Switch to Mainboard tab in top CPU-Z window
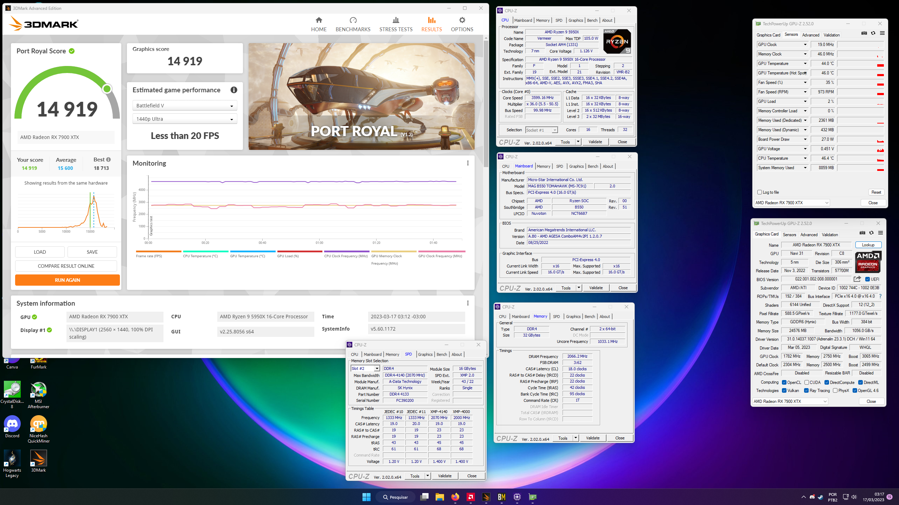This screenshot has width=899, height=505. (x=523, y=20)
